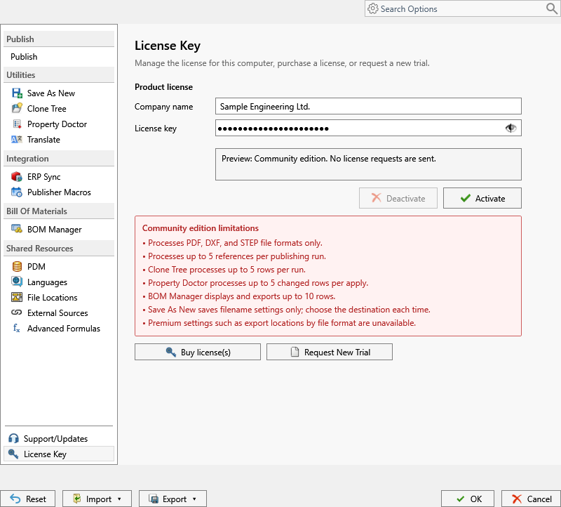Screen dimensions: 561x507
Task: Click 'BOM Manager displays and exports up to 10 rows.'
Action: click(x=241, y=296)
